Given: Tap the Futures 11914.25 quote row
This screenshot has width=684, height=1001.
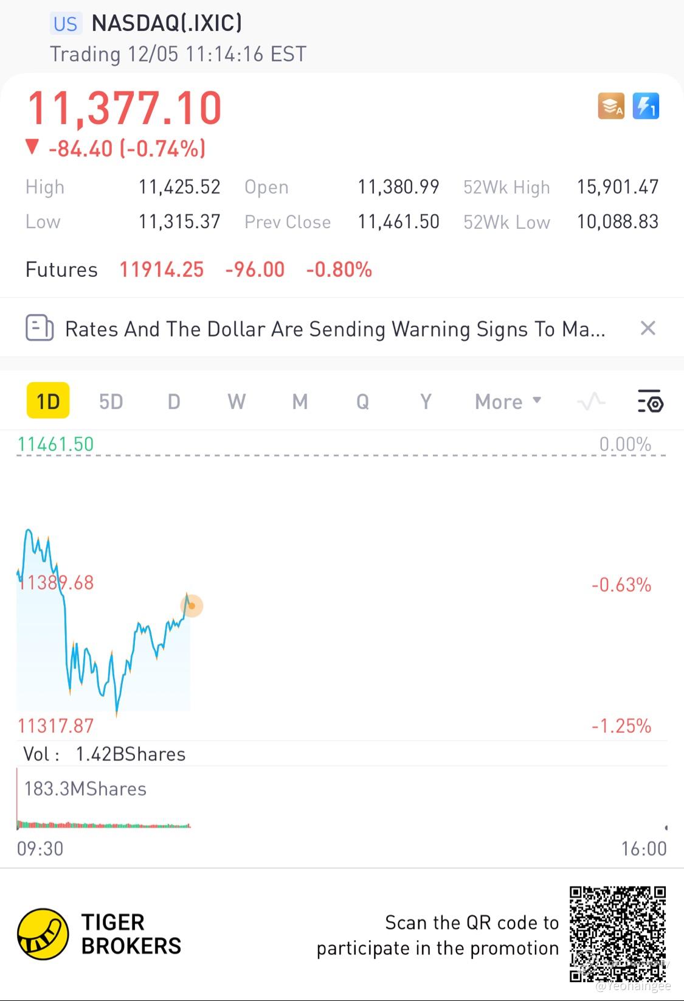Looking at the screenshot, I should pos(198,270).
